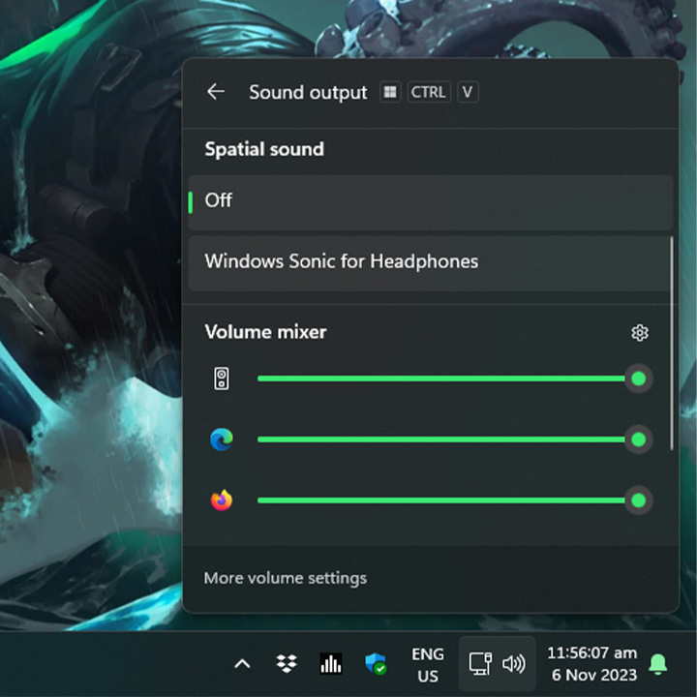The width and height of the screenshot is (697, 697).
Task: Show hidden tray icons chevron
Action: coord(242,664)
